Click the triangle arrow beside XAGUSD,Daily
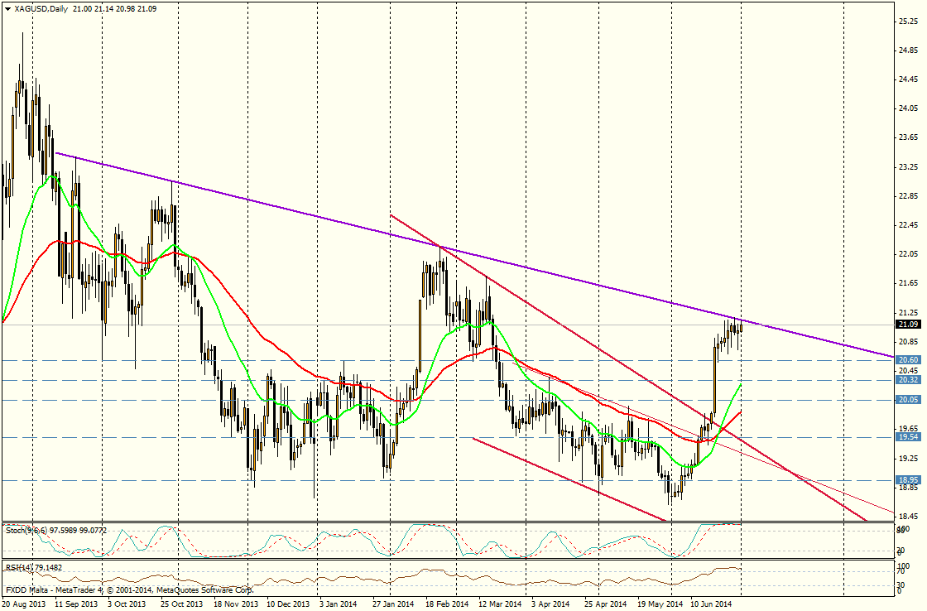The width and height of the screenshot is (927, 611). pyautogui.click(x=7, y=8)
